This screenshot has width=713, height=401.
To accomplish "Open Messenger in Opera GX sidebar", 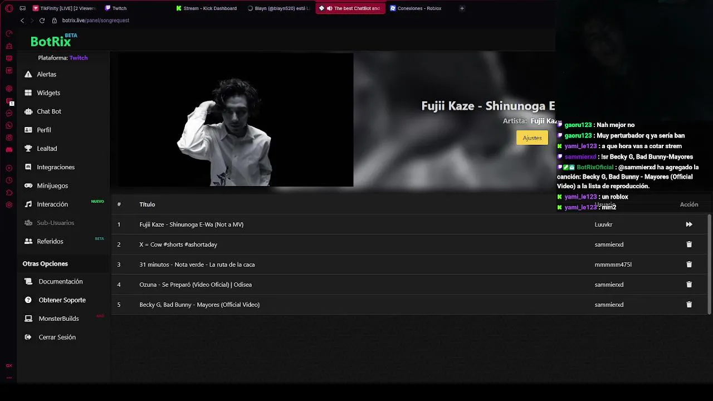I will click(x=9, y=113).
